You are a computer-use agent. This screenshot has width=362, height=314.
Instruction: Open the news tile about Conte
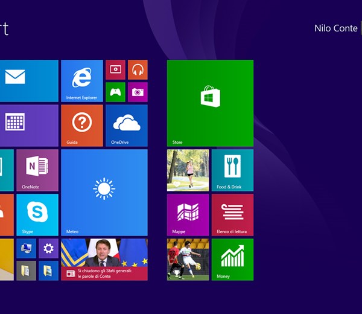104,260
